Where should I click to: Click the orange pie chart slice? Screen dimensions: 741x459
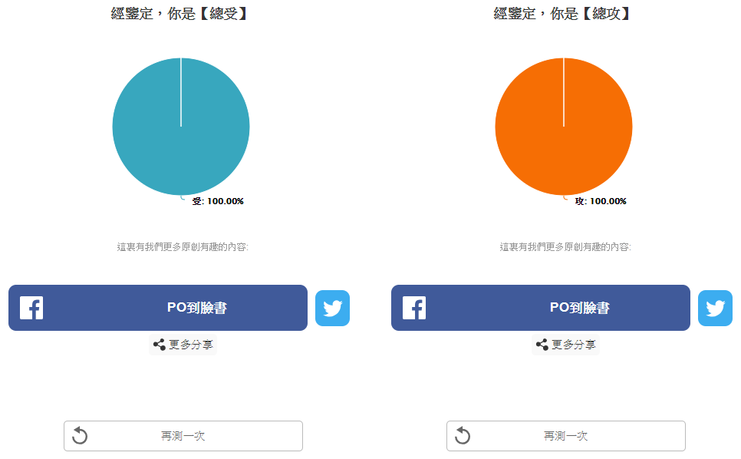[564, 126]
